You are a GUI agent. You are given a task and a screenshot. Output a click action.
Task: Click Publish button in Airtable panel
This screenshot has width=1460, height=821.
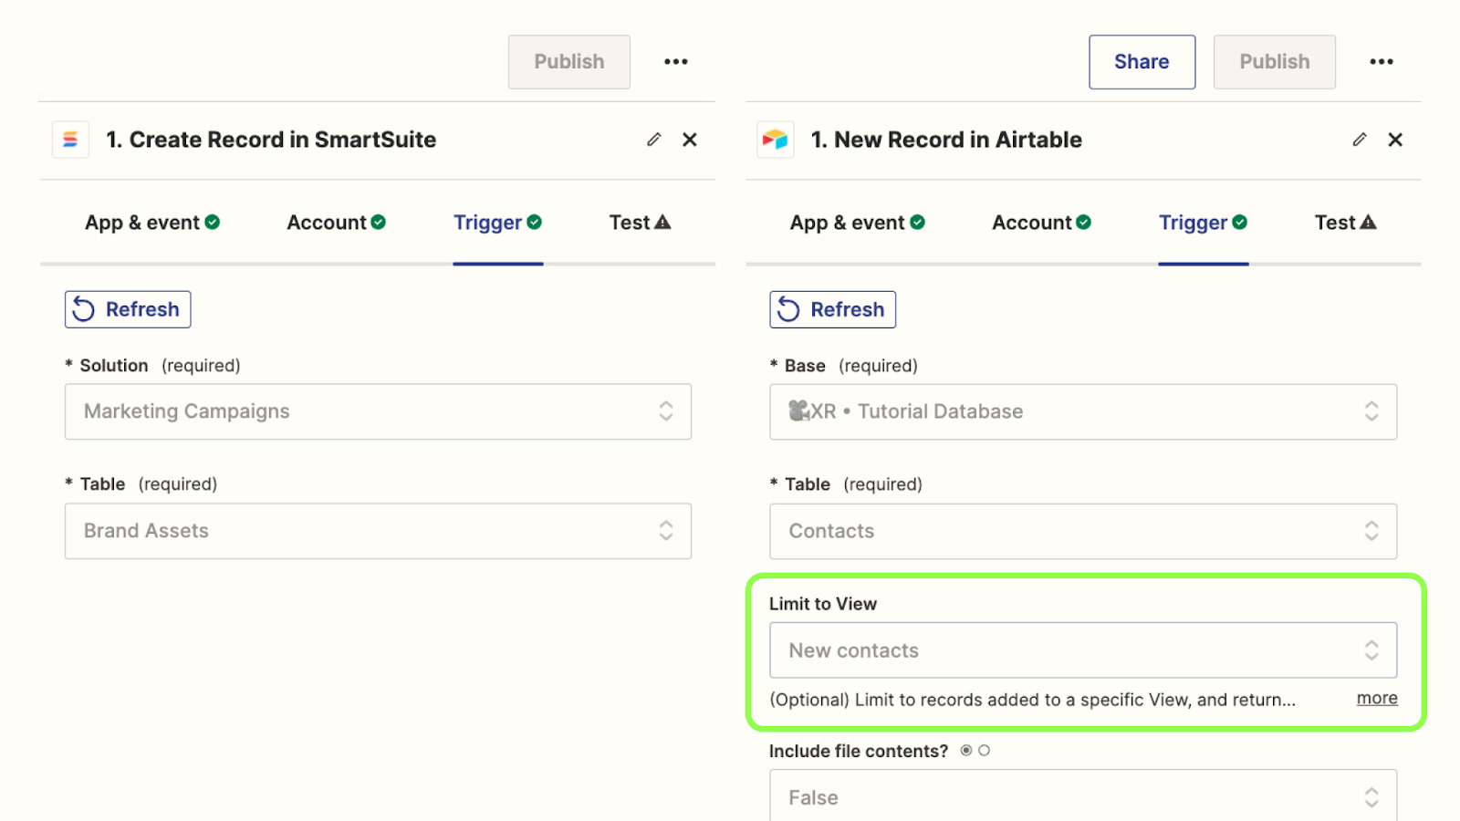pyautogui.click(x=1275, y=62)
